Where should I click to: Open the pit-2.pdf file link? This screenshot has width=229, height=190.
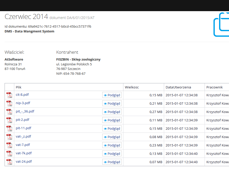[22, 120]
